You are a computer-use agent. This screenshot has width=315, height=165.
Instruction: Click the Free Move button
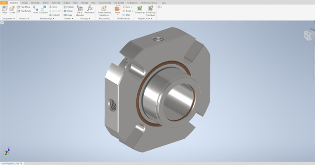pyautogui.click(x=24, y=7)
